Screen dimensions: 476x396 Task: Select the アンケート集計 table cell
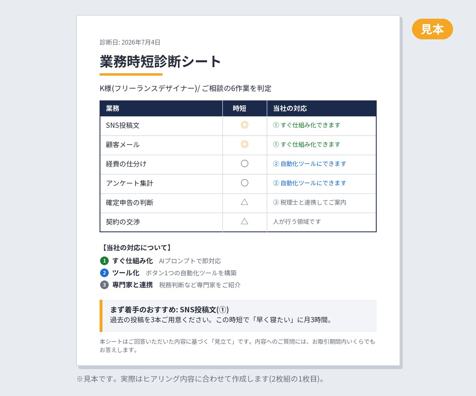pyautogui.click(x=161, y=184)
